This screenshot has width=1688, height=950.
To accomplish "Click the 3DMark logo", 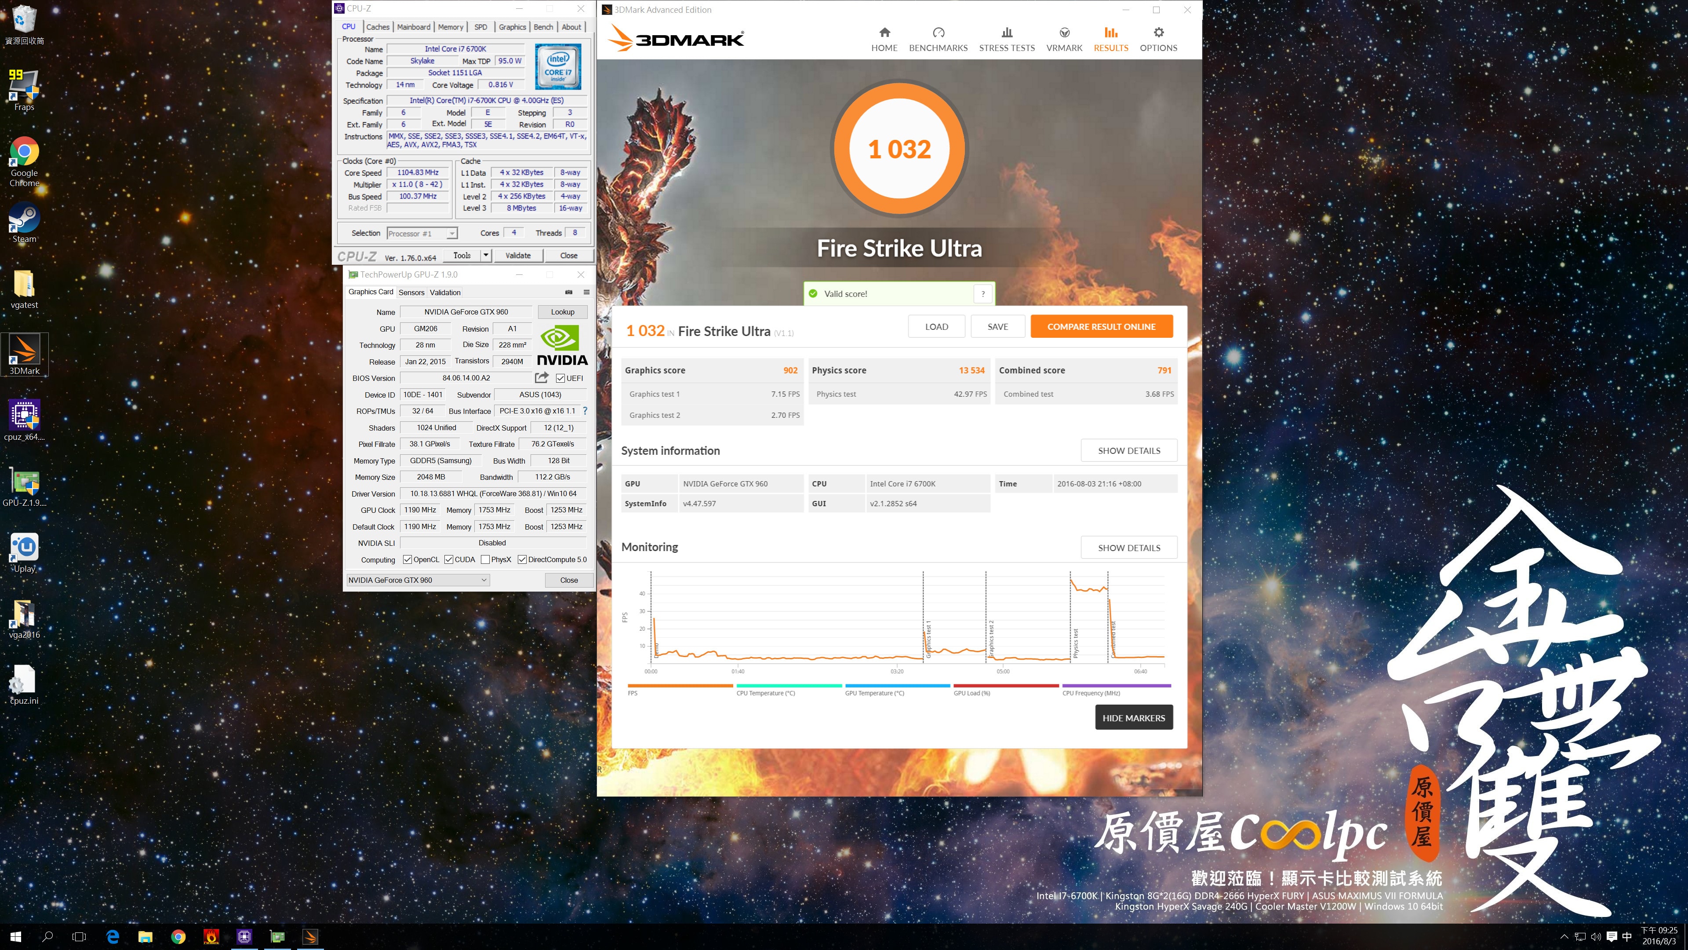I will [x=676, y=38].
